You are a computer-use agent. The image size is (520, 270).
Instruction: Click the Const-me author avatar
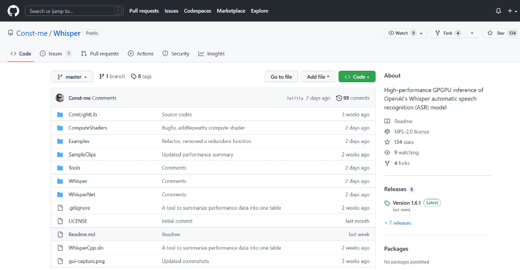coord(60,98)
